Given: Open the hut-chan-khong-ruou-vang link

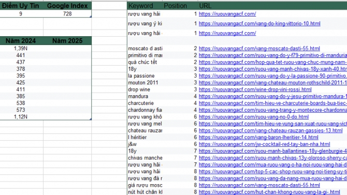Looking at the screenshot, I should (269, 192).
